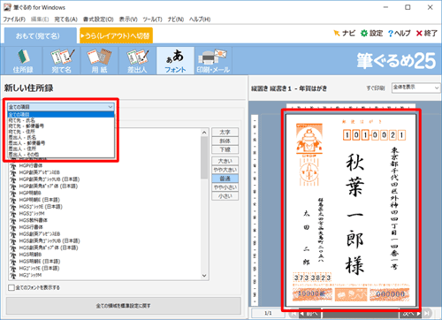Open the 宛て名(A) menu
Screen dimensions: 442x320
[65, 19]
